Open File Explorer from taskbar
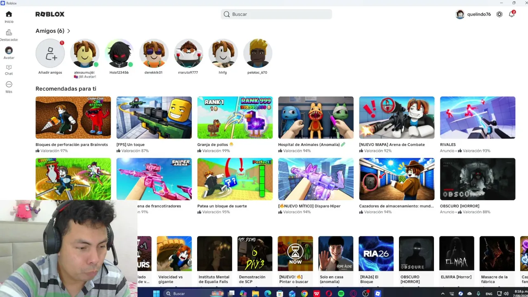 coord(255,294)
